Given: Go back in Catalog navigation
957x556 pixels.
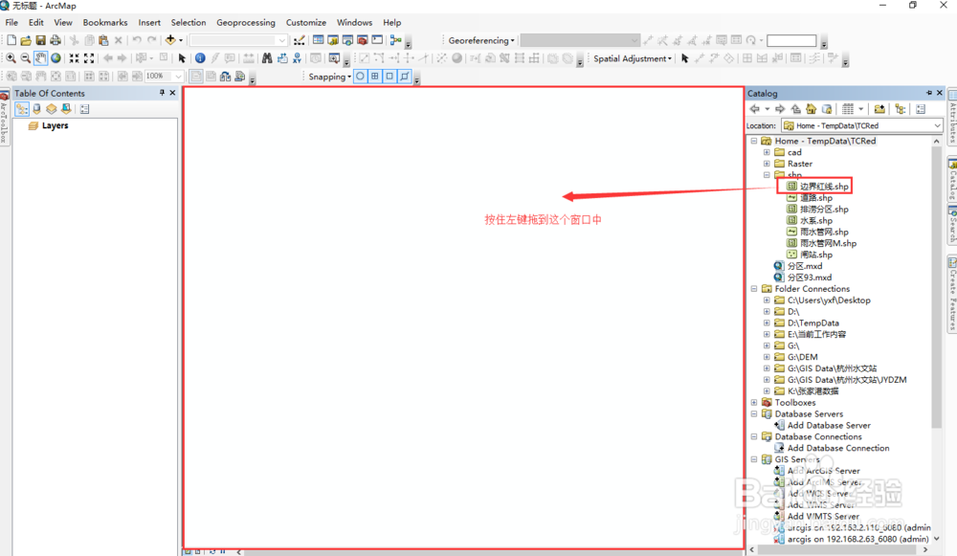Looking at the screenshot, I should [x=755, y=109].
